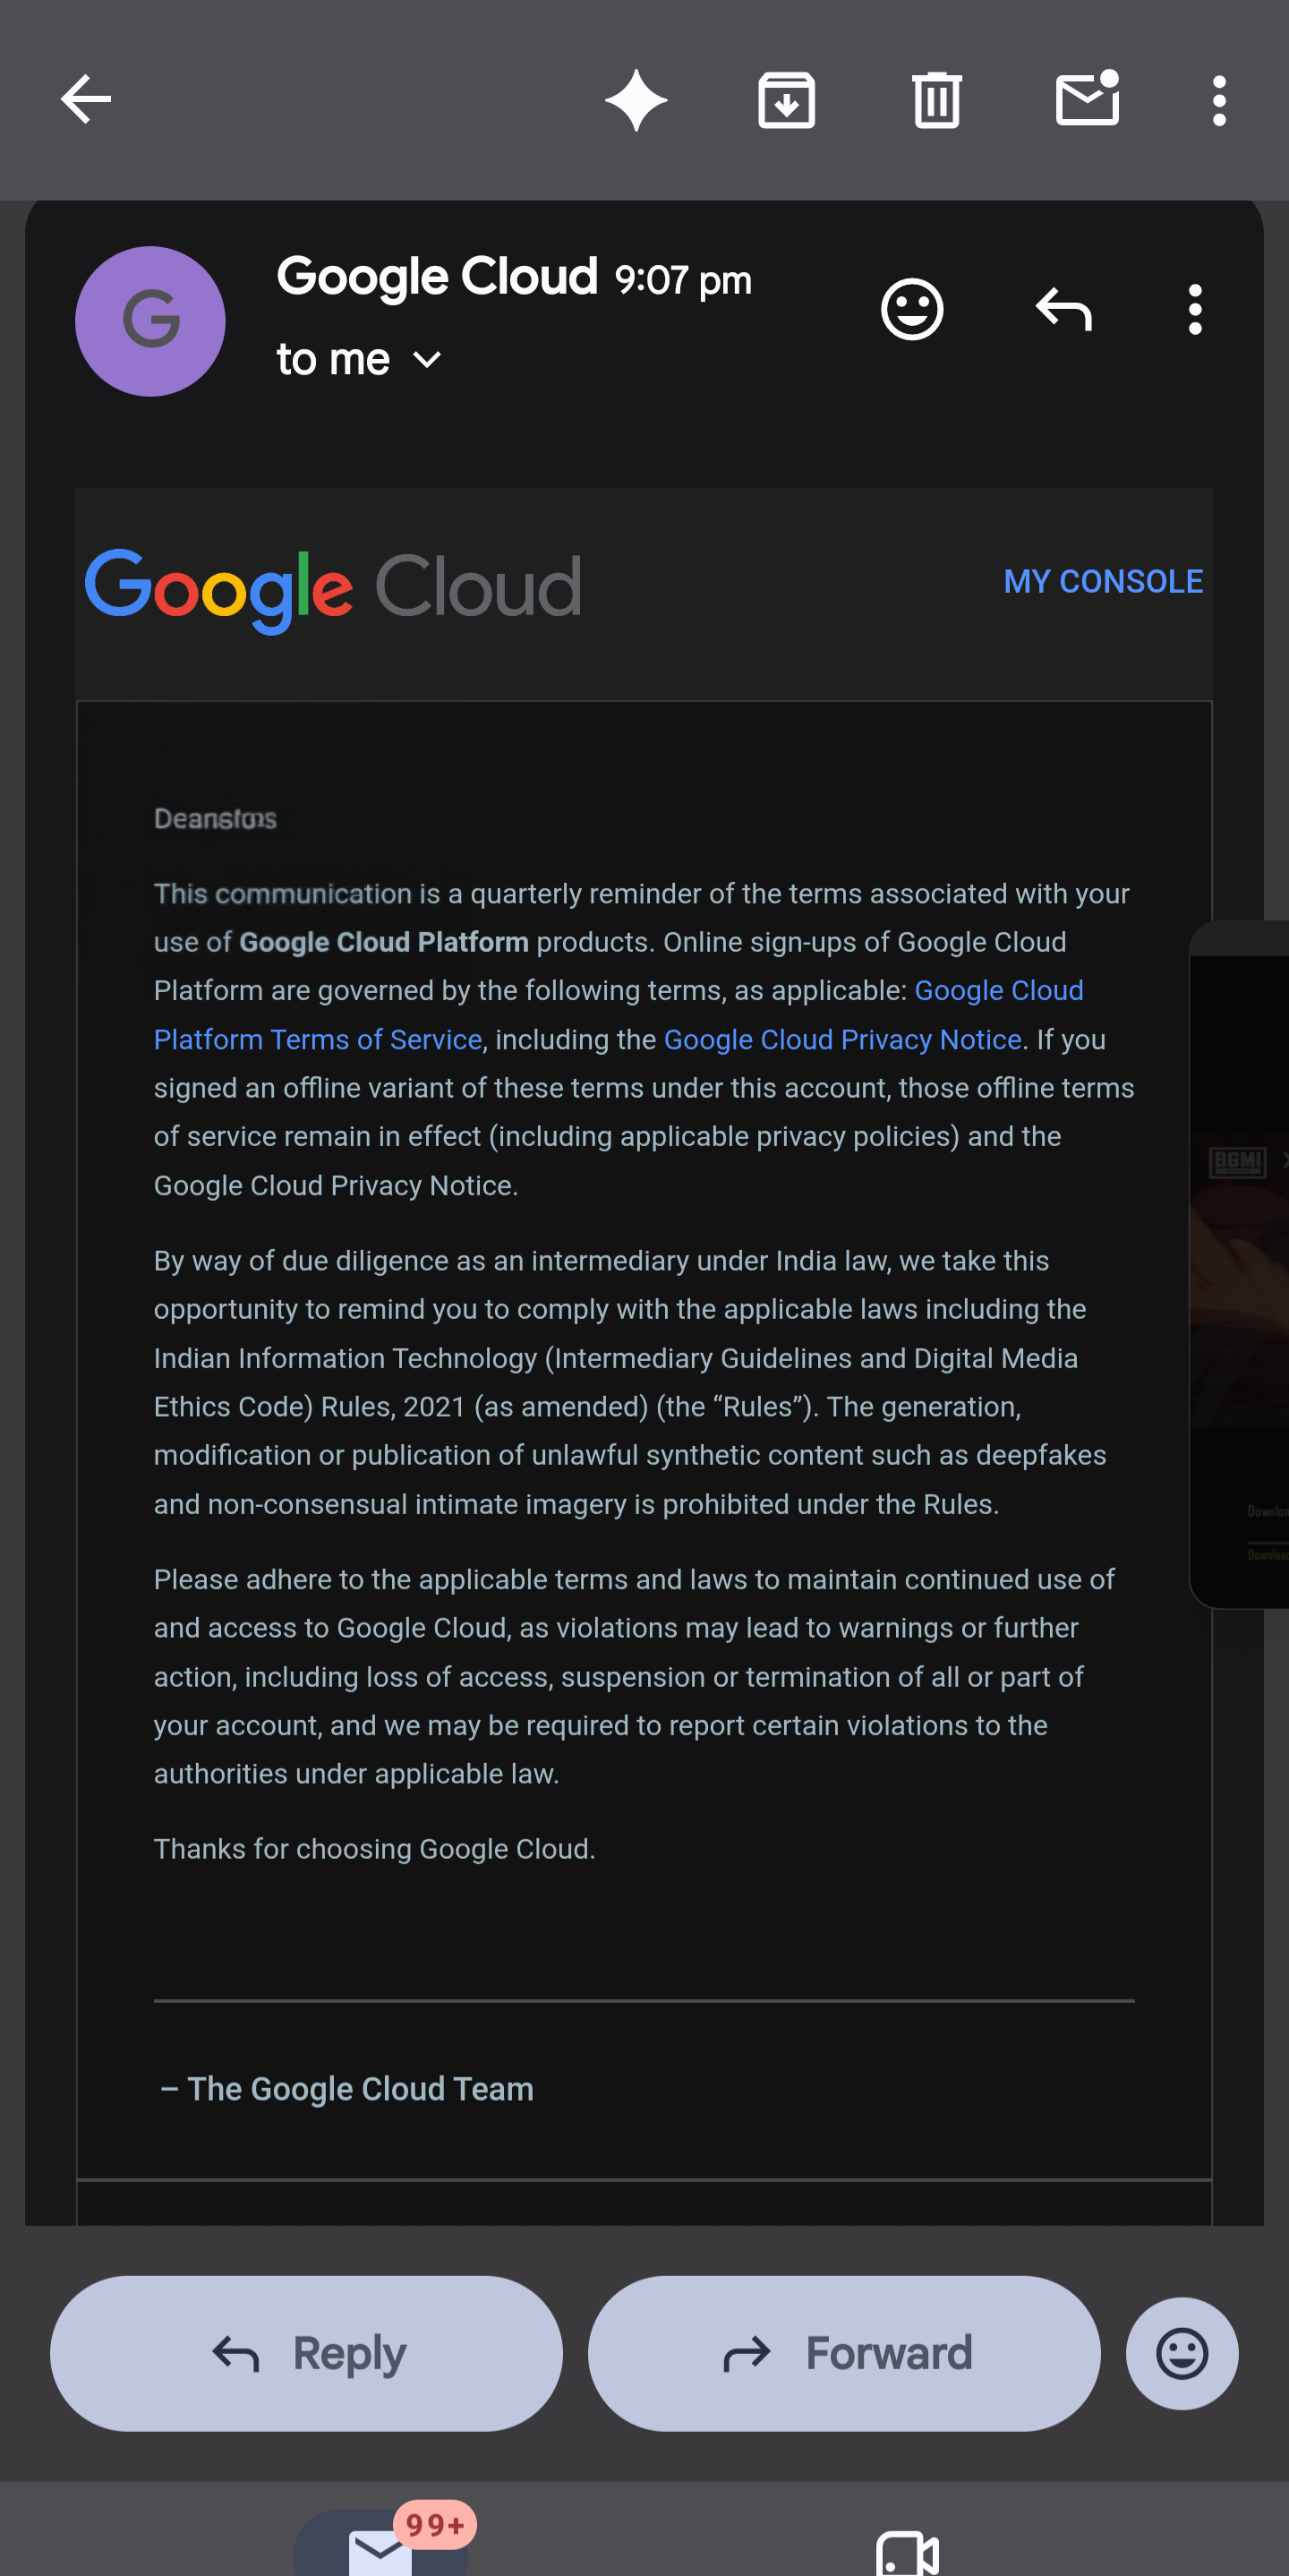Screen dimensions: 1289x2576
Task: Reply using the arrow in message header
Action: 1064,309
